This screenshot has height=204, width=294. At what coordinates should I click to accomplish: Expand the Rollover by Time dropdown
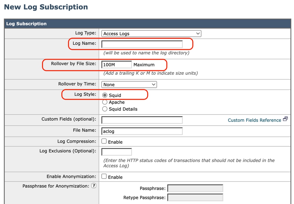point(129,84)
